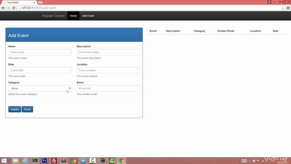
Task: Close the Your Events browser tab
Action: point(35,2)
